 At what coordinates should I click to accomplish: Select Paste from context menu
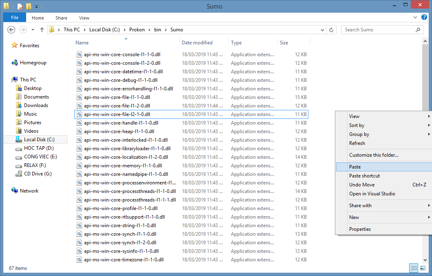(x=355, y=167)
